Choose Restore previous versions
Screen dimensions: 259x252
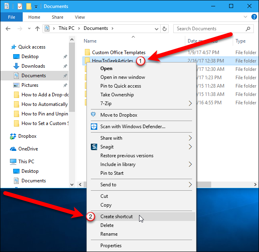(x=141, y=156)
